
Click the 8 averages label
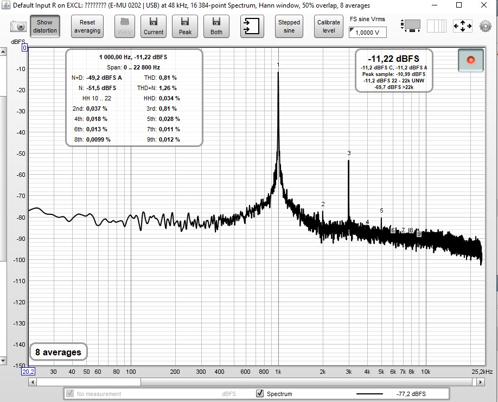pos(58,352)
